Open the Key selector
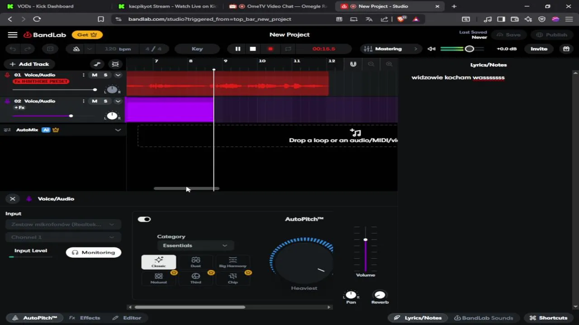This screenshot has height=325, width=579. (197, 49)
